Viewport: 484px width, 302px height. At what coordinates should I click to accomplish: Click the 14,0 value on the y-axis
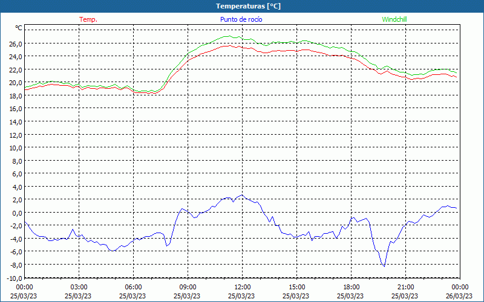point(16,122)
